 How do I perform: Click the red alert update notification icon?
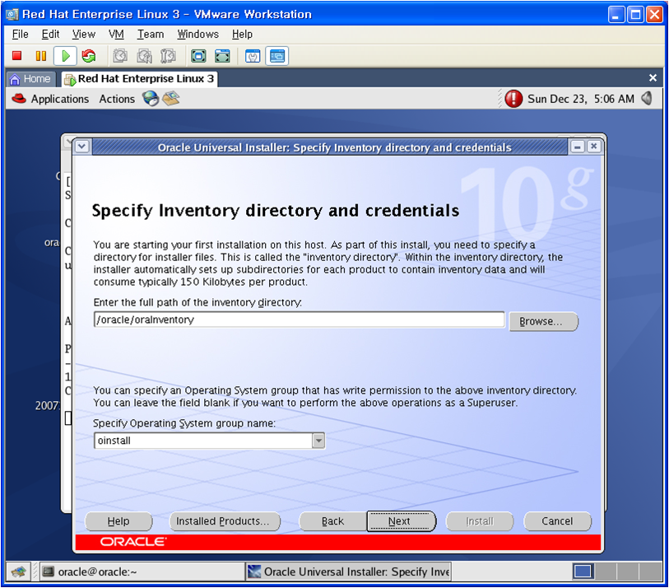(513, 99)
